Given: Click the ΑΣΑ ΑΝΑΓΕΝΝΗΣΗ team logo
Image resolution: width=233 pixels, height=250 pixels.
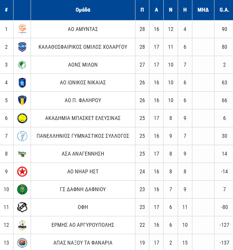Looking at the screenshot, I should point(22,154).
